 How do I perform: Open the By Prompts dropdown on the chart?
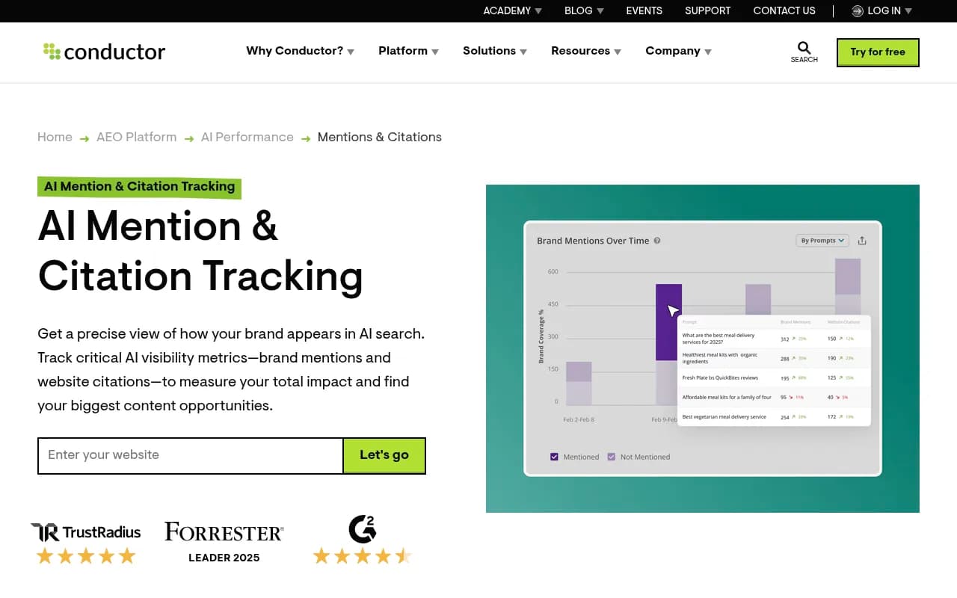click(822, 240)
